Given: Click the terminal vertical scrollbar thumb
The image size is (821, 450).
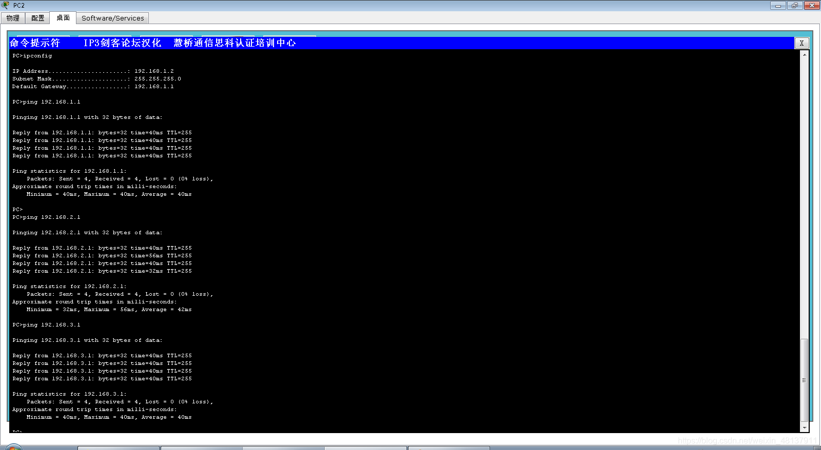Looking at the screenshot, I should click(804, 380).
